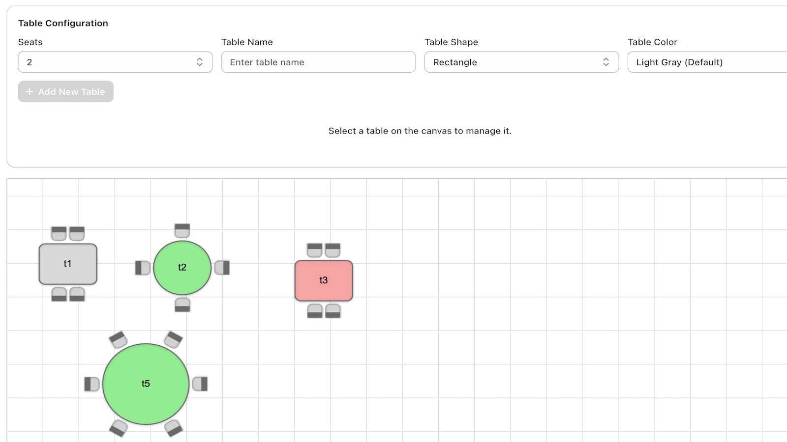Image resolution: width=787 pixels, height=442 pixels.
Task: Focus the Enter table name field
Action: pyautogui.click(x=318, y=62)
